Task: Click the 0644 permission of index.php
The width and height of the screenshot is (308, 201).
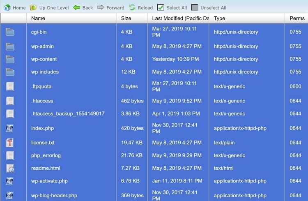Action: tap(295, 128)
